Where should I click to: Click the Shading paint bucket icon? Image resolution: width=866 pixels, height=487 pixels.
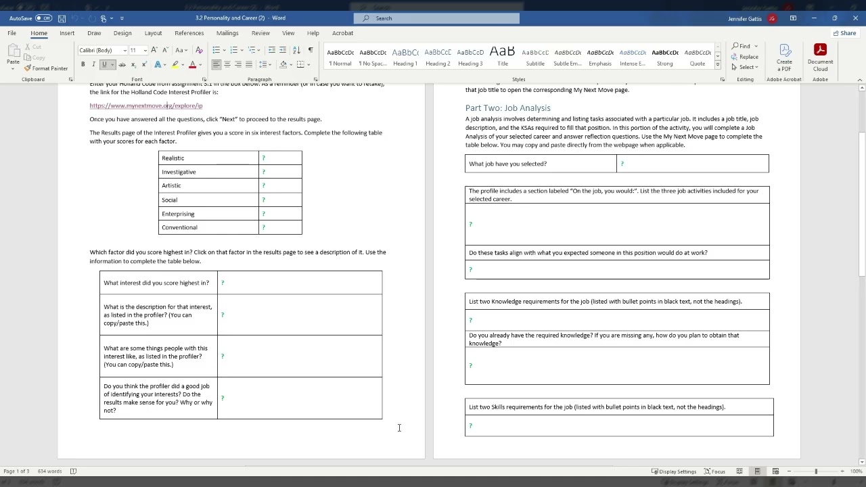pos(283,65)
